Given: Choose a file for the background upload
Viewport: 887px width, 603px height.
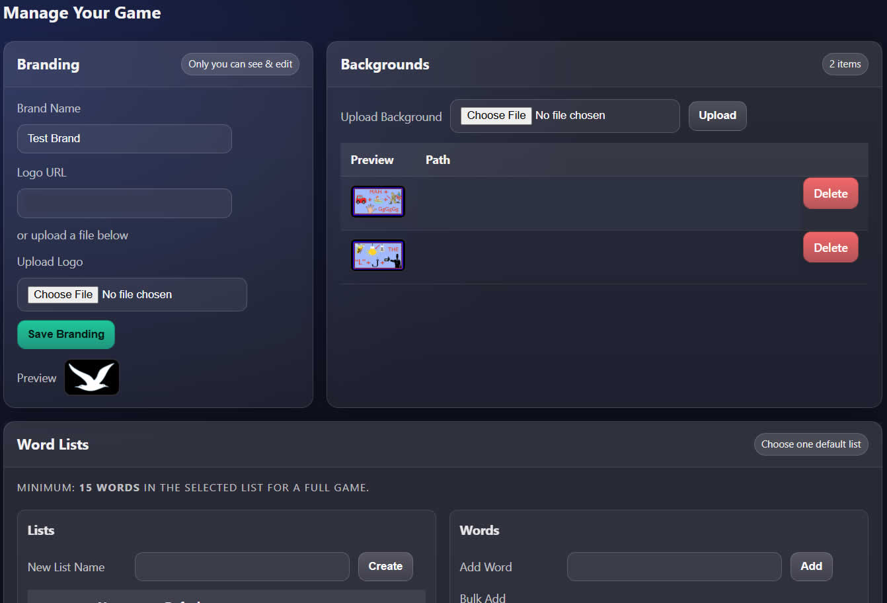Looking at the screenshot, I should [x=496, y=115].
